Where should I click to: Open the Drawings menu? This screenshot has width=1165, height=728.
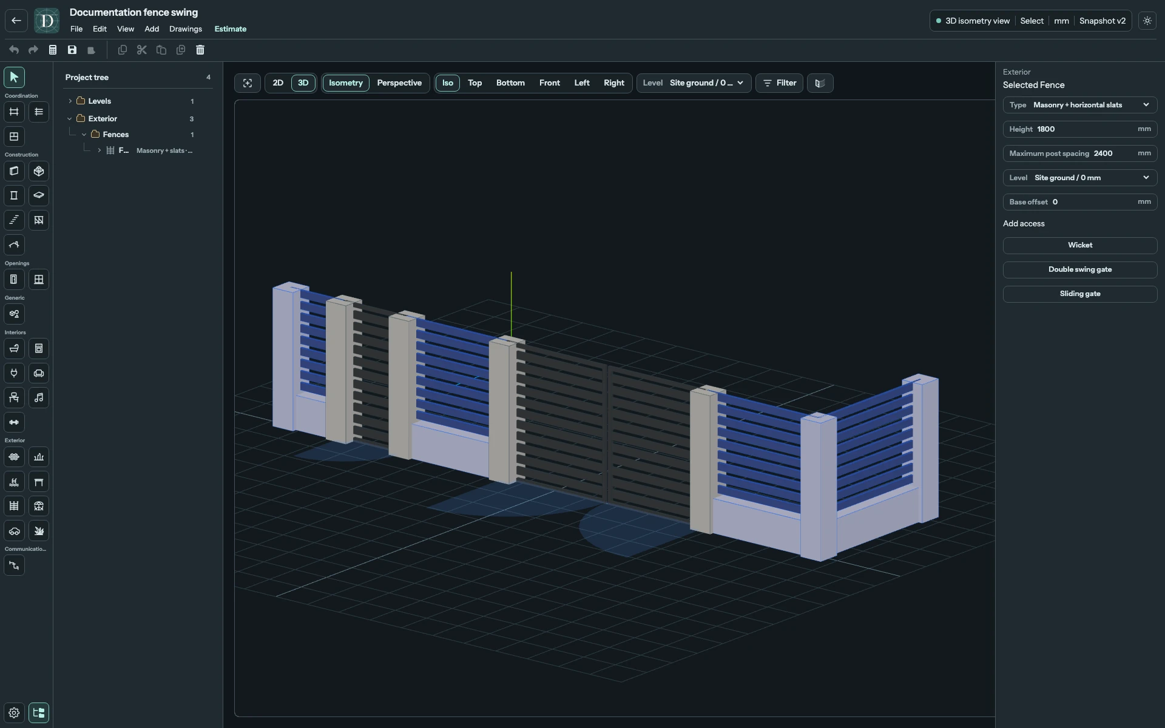[x=186, y=29]
